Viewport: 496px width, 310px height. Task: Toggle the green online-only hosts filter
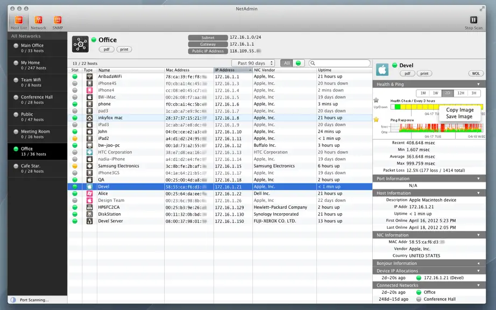[298, 63]
